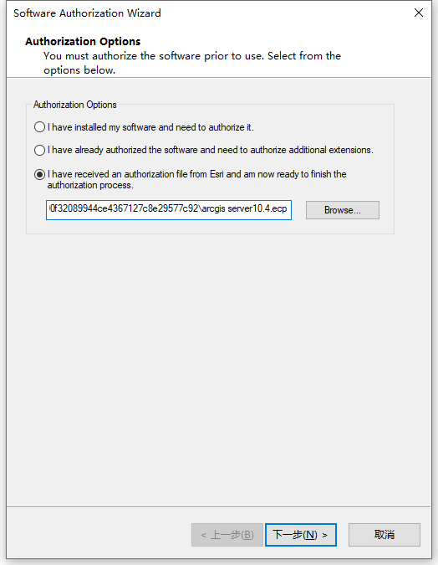This screenshot has width=438, height=565.
Task: Click the 'Software Authorization Wizard' title bar
Action: coord(87,13)
